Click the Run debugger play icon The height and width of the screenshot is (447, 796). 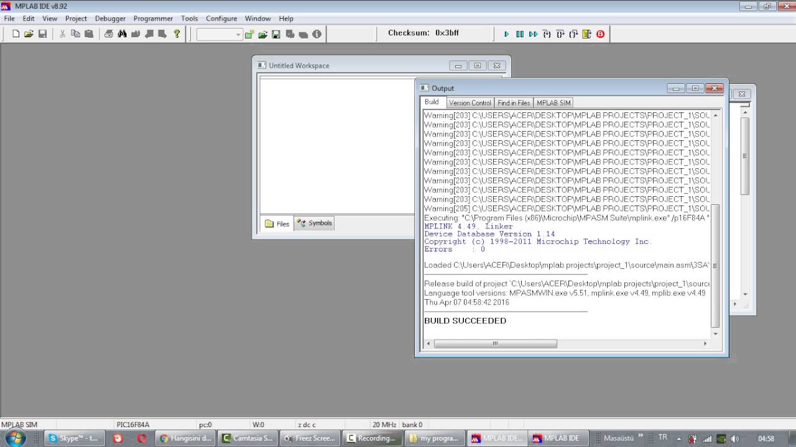click(506, 34)
